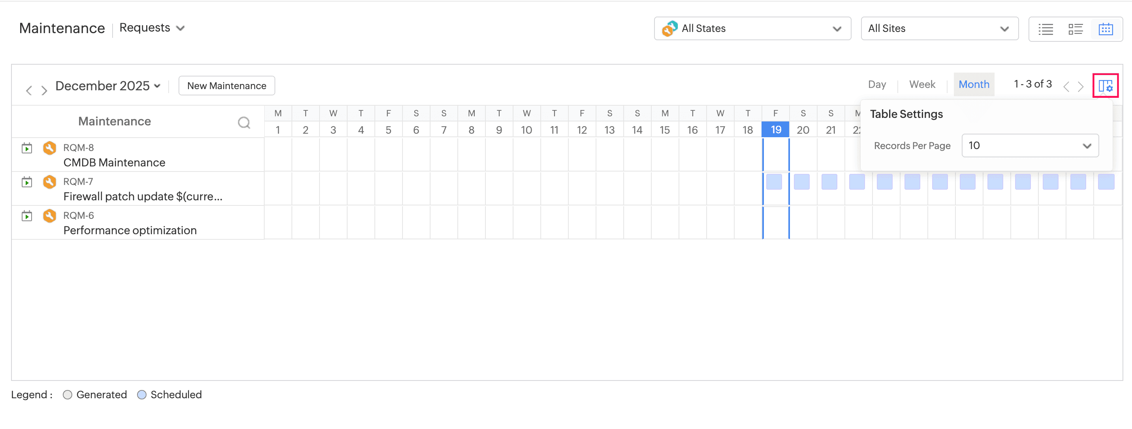Click the Scheduled legend color swatch
The height and width of the screenshot is (429, 1132).
tap(141, 395)
